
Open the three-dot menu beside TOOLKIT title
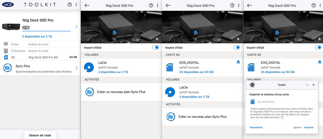click(76, 5)
